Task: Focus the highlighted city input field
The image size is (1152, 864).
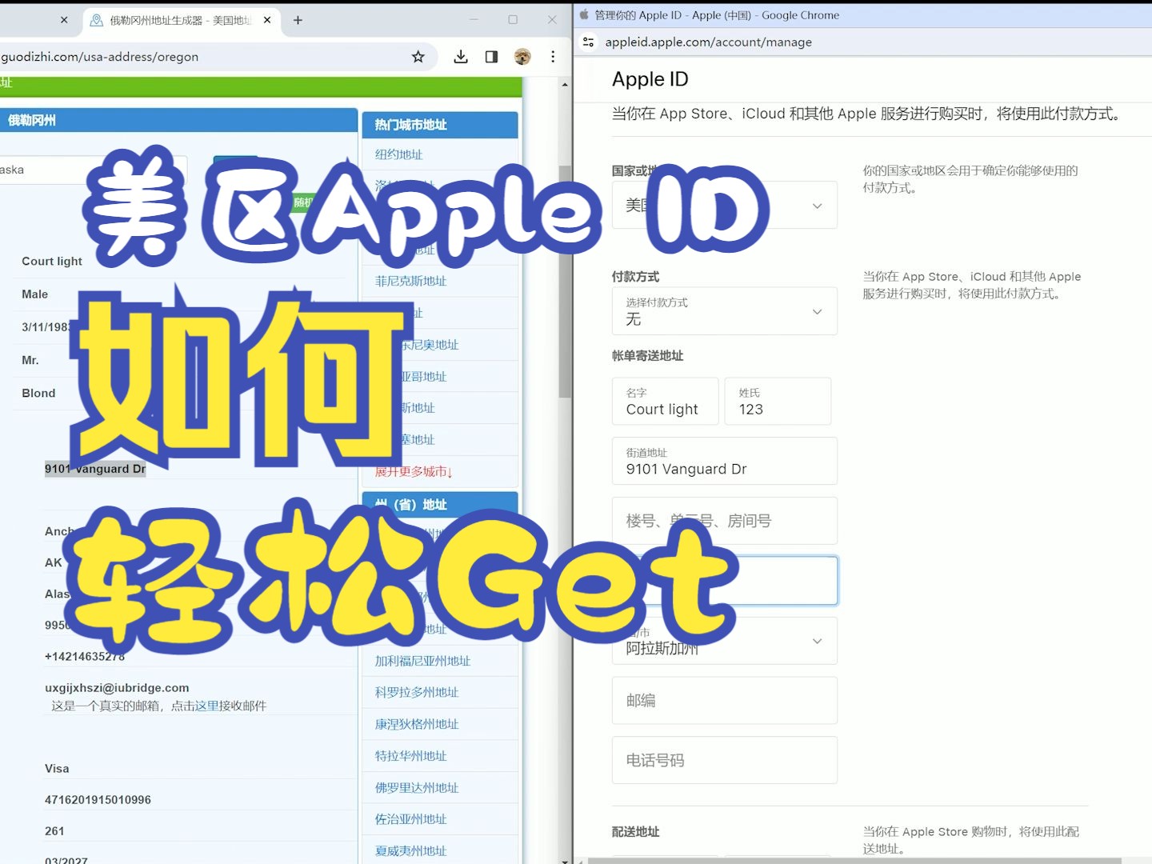Action: coord(725,581)
